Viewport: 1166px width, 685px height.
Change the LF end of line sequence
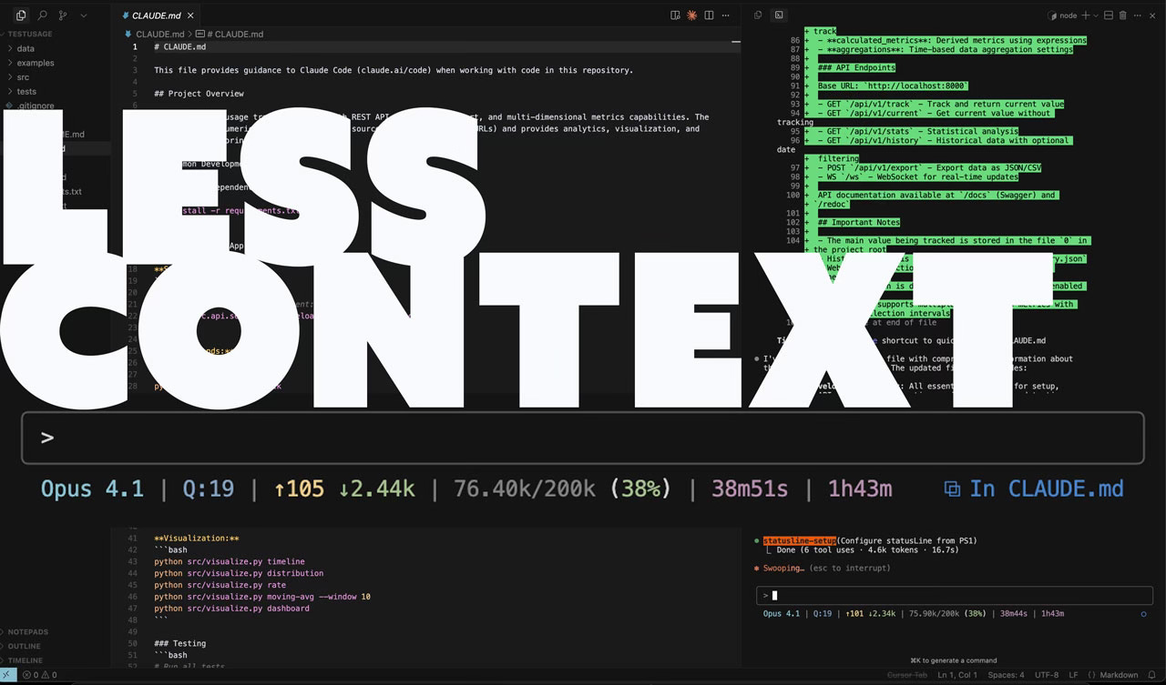click(1074, 675)
